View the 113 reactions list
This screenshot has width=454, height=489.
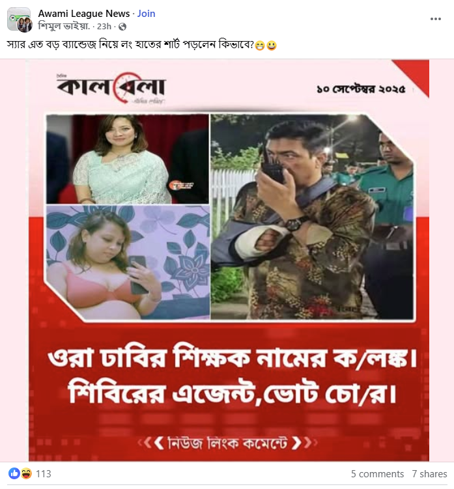tap(44, 474)
